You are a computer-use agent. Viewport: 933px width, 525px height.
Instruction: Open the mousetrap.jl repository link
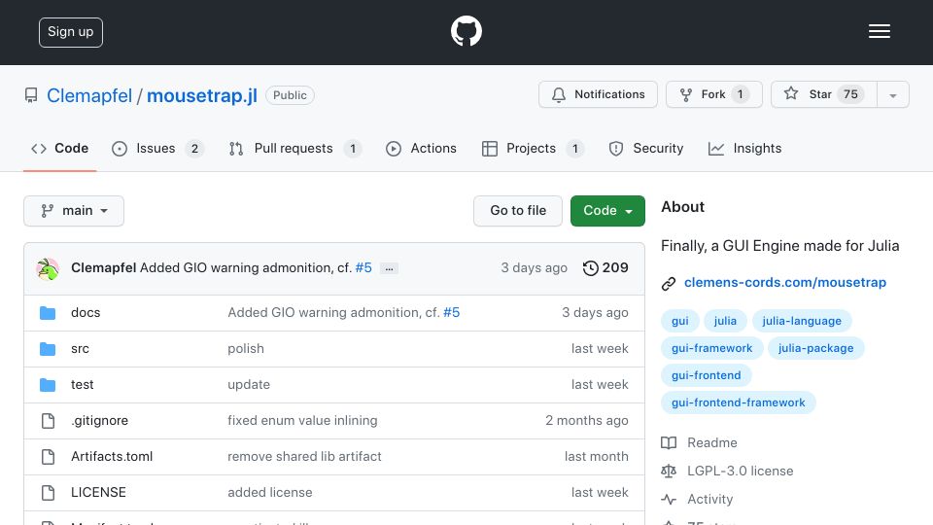202,96
